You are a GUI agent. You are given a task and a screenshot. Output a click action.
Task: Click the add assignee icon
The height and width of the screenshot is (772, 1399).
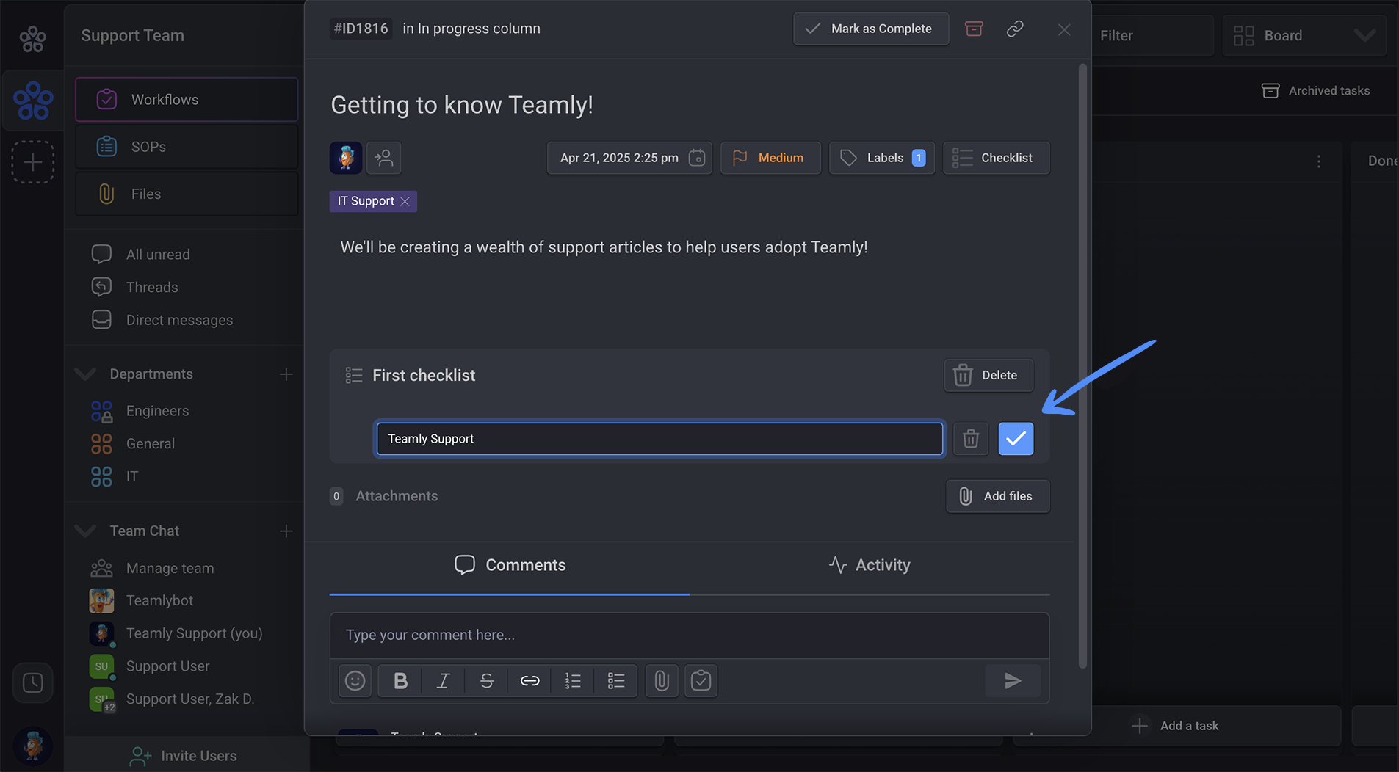click(384, 158)
